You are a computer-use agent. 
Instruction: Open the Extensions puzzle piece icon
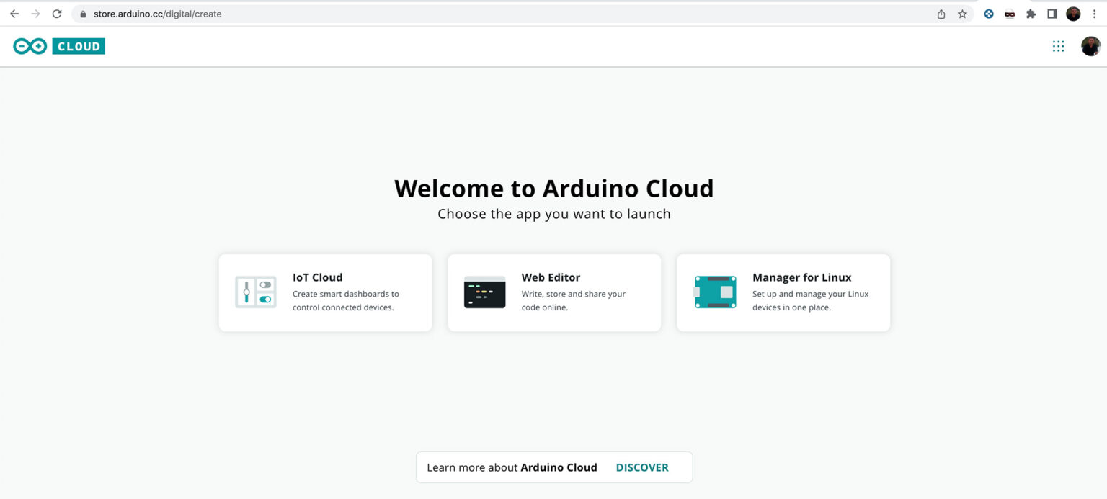click(x=1031, y=14)
